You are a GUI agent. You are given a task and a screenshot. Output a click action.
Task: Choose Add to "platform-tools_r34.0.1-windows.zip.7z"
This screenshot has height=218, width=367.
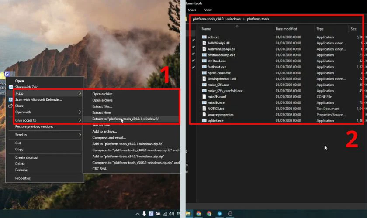(128, 144)
